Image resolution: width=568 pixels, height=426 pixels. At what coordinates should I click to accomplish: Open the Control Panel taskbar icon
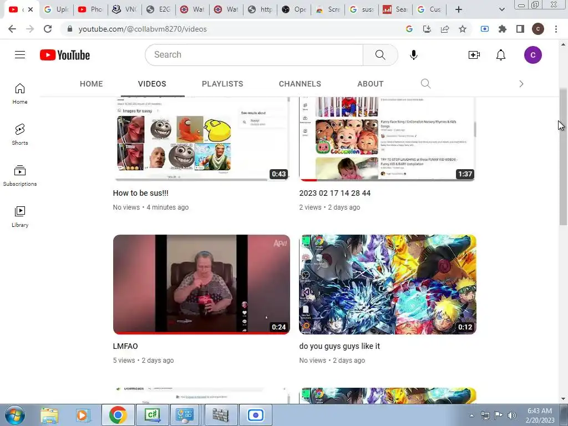186,415
